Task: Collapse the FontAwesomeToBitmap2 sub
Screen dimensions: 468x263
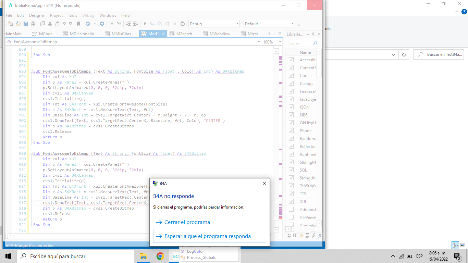Action: (x=31, y=71)
